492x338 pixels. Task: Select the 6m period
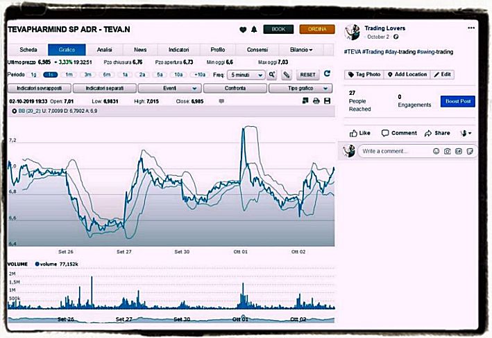[107, 75]
